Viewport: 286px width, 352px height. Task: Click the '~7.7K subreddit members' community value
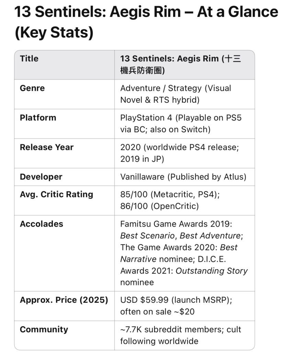(172, 330)
